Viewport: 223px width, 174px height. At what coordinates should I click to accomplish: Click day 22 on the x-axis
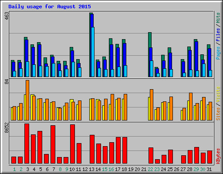pos(150,169)
